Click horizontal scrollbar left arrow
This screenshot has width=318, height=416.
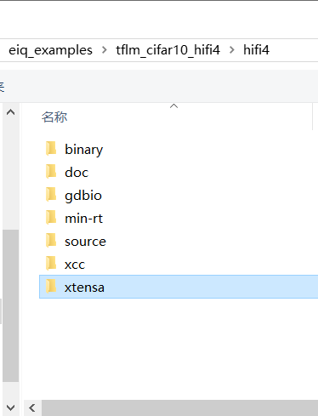(32, 408)
